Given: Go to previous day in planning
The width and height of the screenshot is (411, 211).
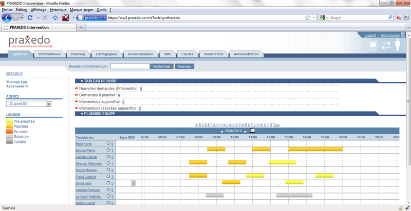Looking at the screenshot, I should coord(221,131).
